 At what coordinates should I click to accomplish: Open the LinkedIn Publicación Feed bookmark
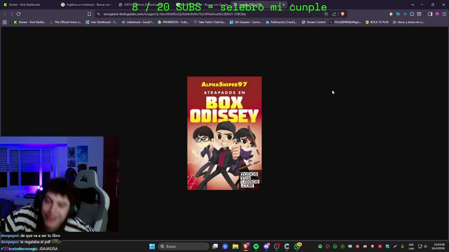pos(281,22)
